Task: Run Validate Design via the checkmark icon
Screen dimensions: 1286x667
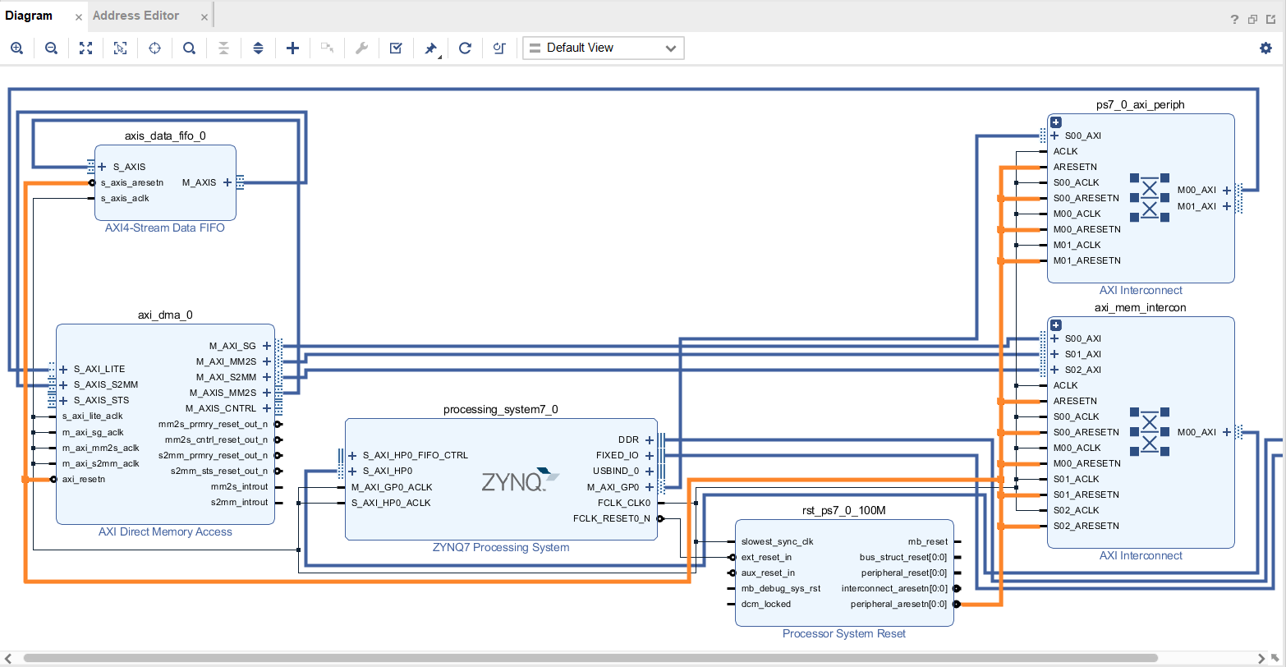Action: pos(395,48)
